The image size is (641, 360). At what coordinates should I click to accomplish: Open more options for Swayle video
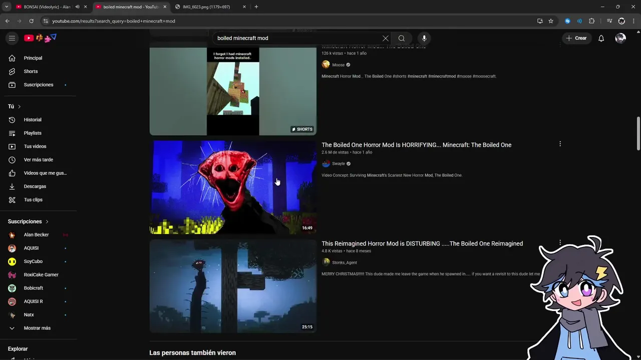560,144
